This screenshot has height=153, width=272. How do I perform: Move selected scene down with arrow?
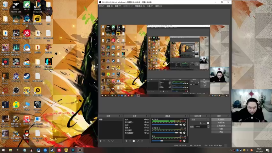pos(113,141)
